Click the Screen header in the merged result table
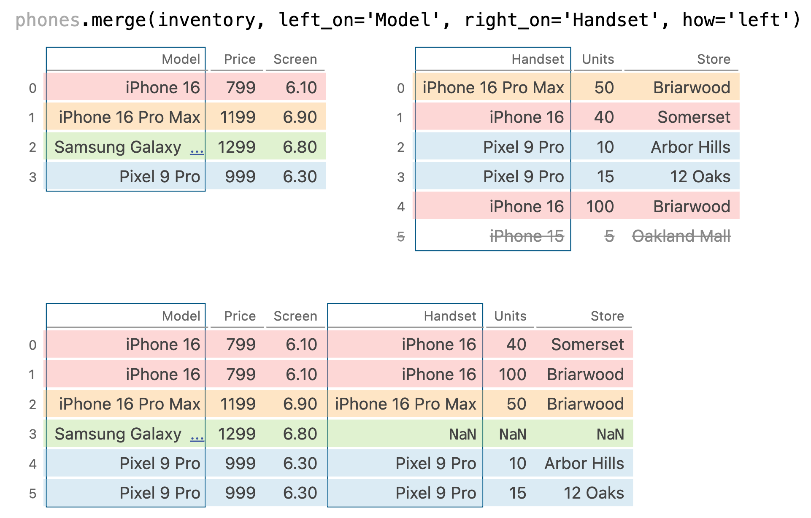This screenshot has width=811, height=518. [x=295, y=316]
